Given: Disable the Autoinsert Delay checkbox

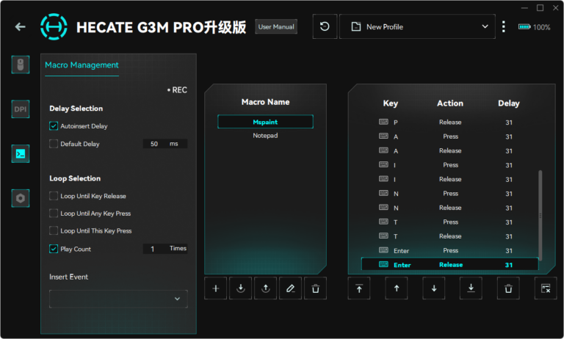Looking at the screenshot, I should tap(54, 126).
